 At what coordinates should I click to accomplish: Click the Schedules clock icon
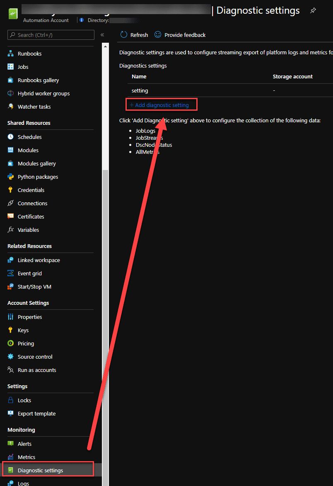(x=10, y=137)
